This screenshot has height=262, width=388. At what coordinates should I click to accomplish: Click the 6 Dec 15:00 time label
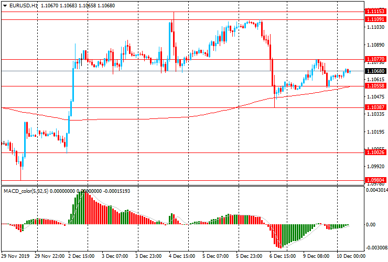(283, 256)
